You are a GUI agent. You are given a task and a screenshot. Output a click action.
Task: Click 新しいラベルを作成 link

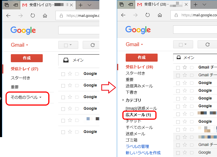pos(143,153)
